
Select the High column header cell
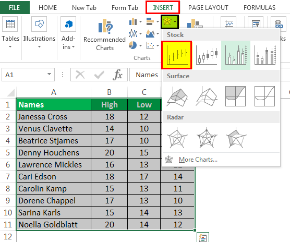(110, 105)
